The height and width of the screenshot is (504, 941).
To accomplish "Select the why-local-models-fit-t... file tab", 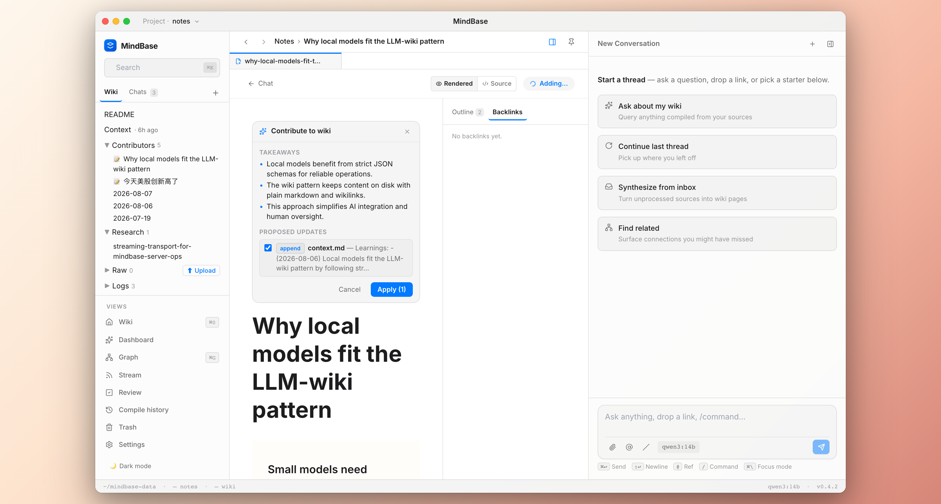I will [x=286, y=61].
